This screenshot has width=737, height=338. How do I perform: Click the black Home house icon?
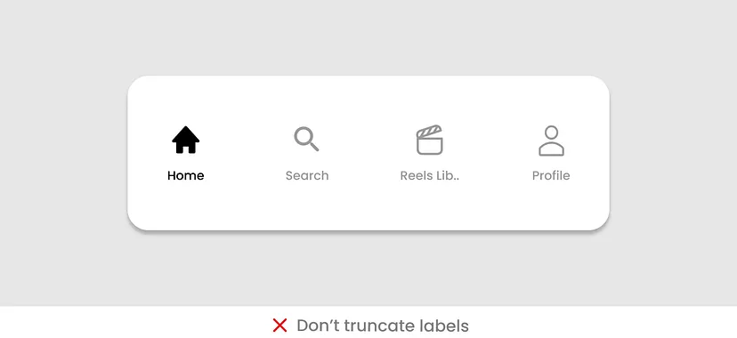[186, 140]
